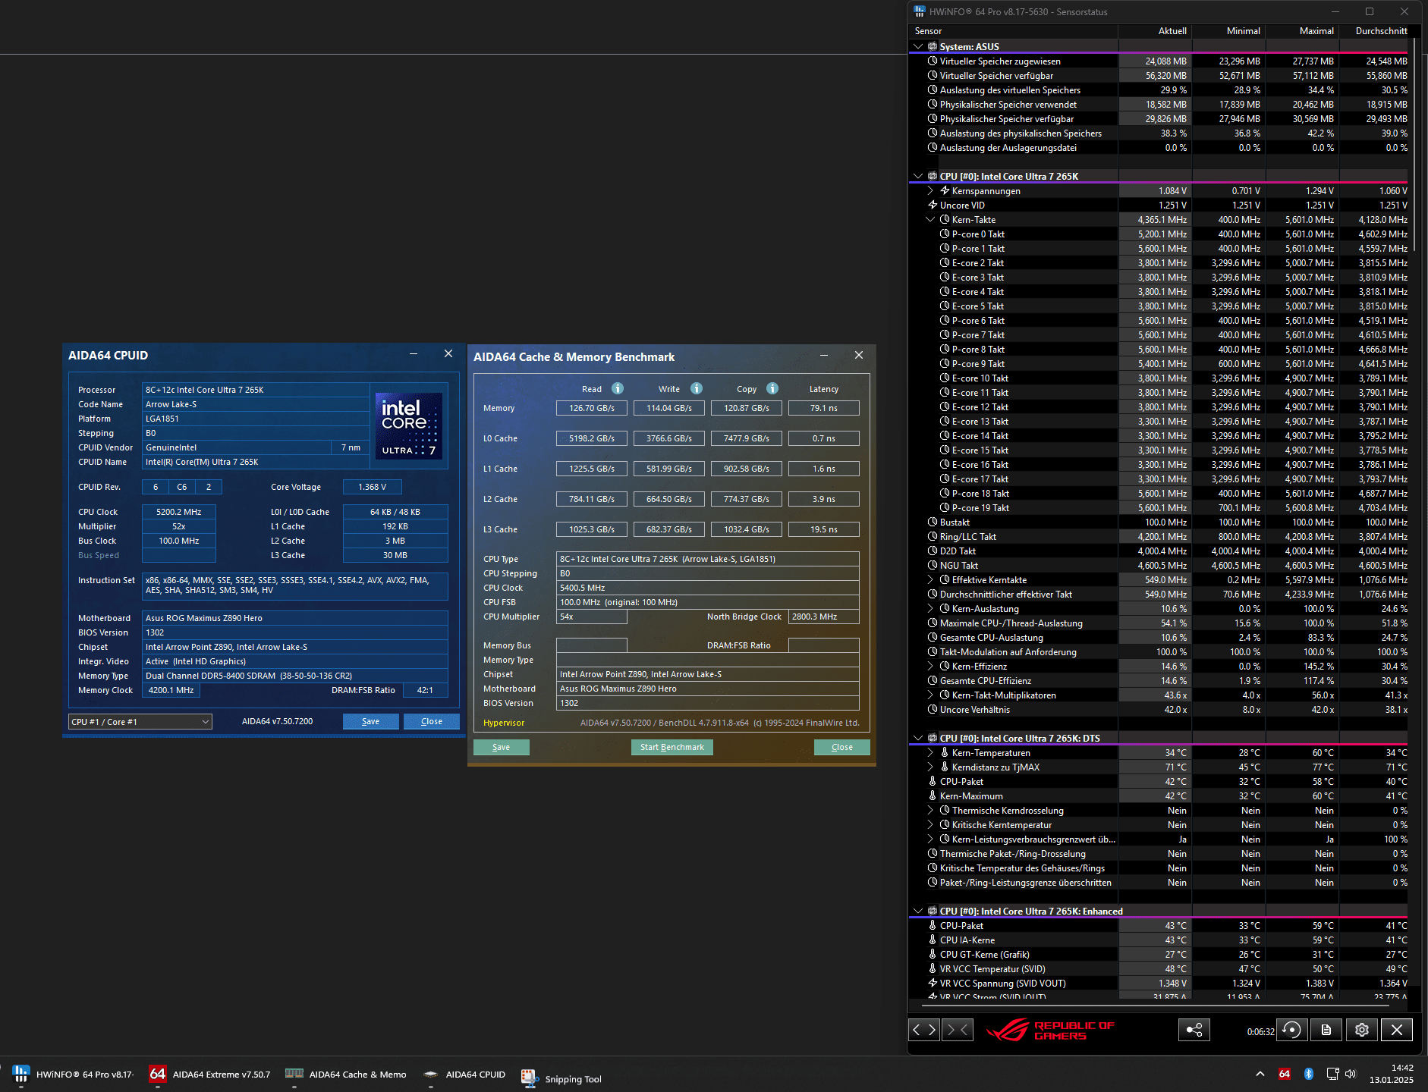
Task: Click the info icon next to Copy
Action: 772,389
